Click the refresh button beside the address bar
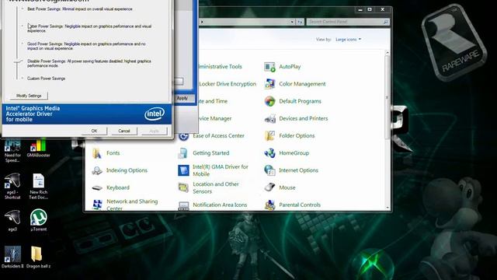 [x=300, y=22]
